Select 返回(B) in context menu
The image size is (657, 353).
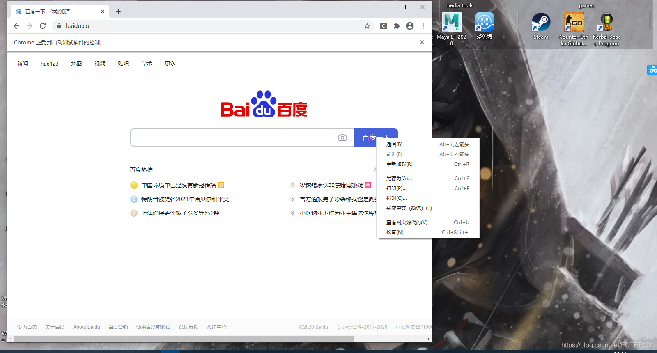(428, 144)
